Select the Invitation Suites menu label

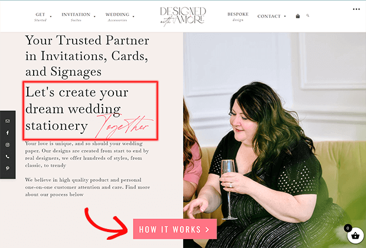click(x=76, y=17)
